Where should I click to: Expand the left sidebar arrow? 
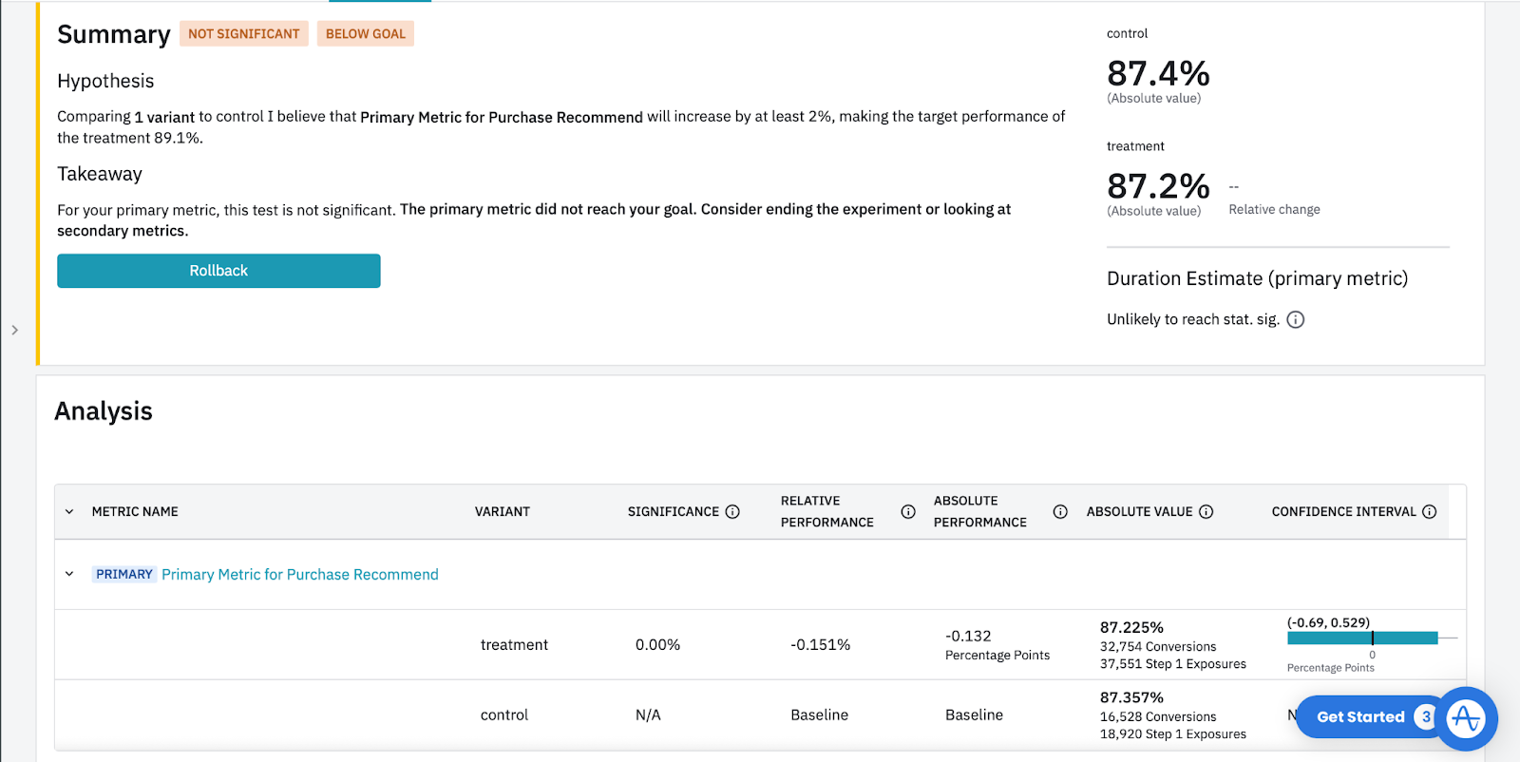(14, 330)
